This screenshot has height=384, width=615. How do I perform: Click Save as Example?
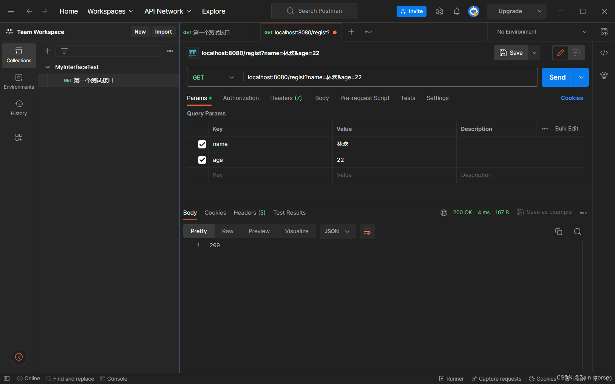click(x=544, y=212)
